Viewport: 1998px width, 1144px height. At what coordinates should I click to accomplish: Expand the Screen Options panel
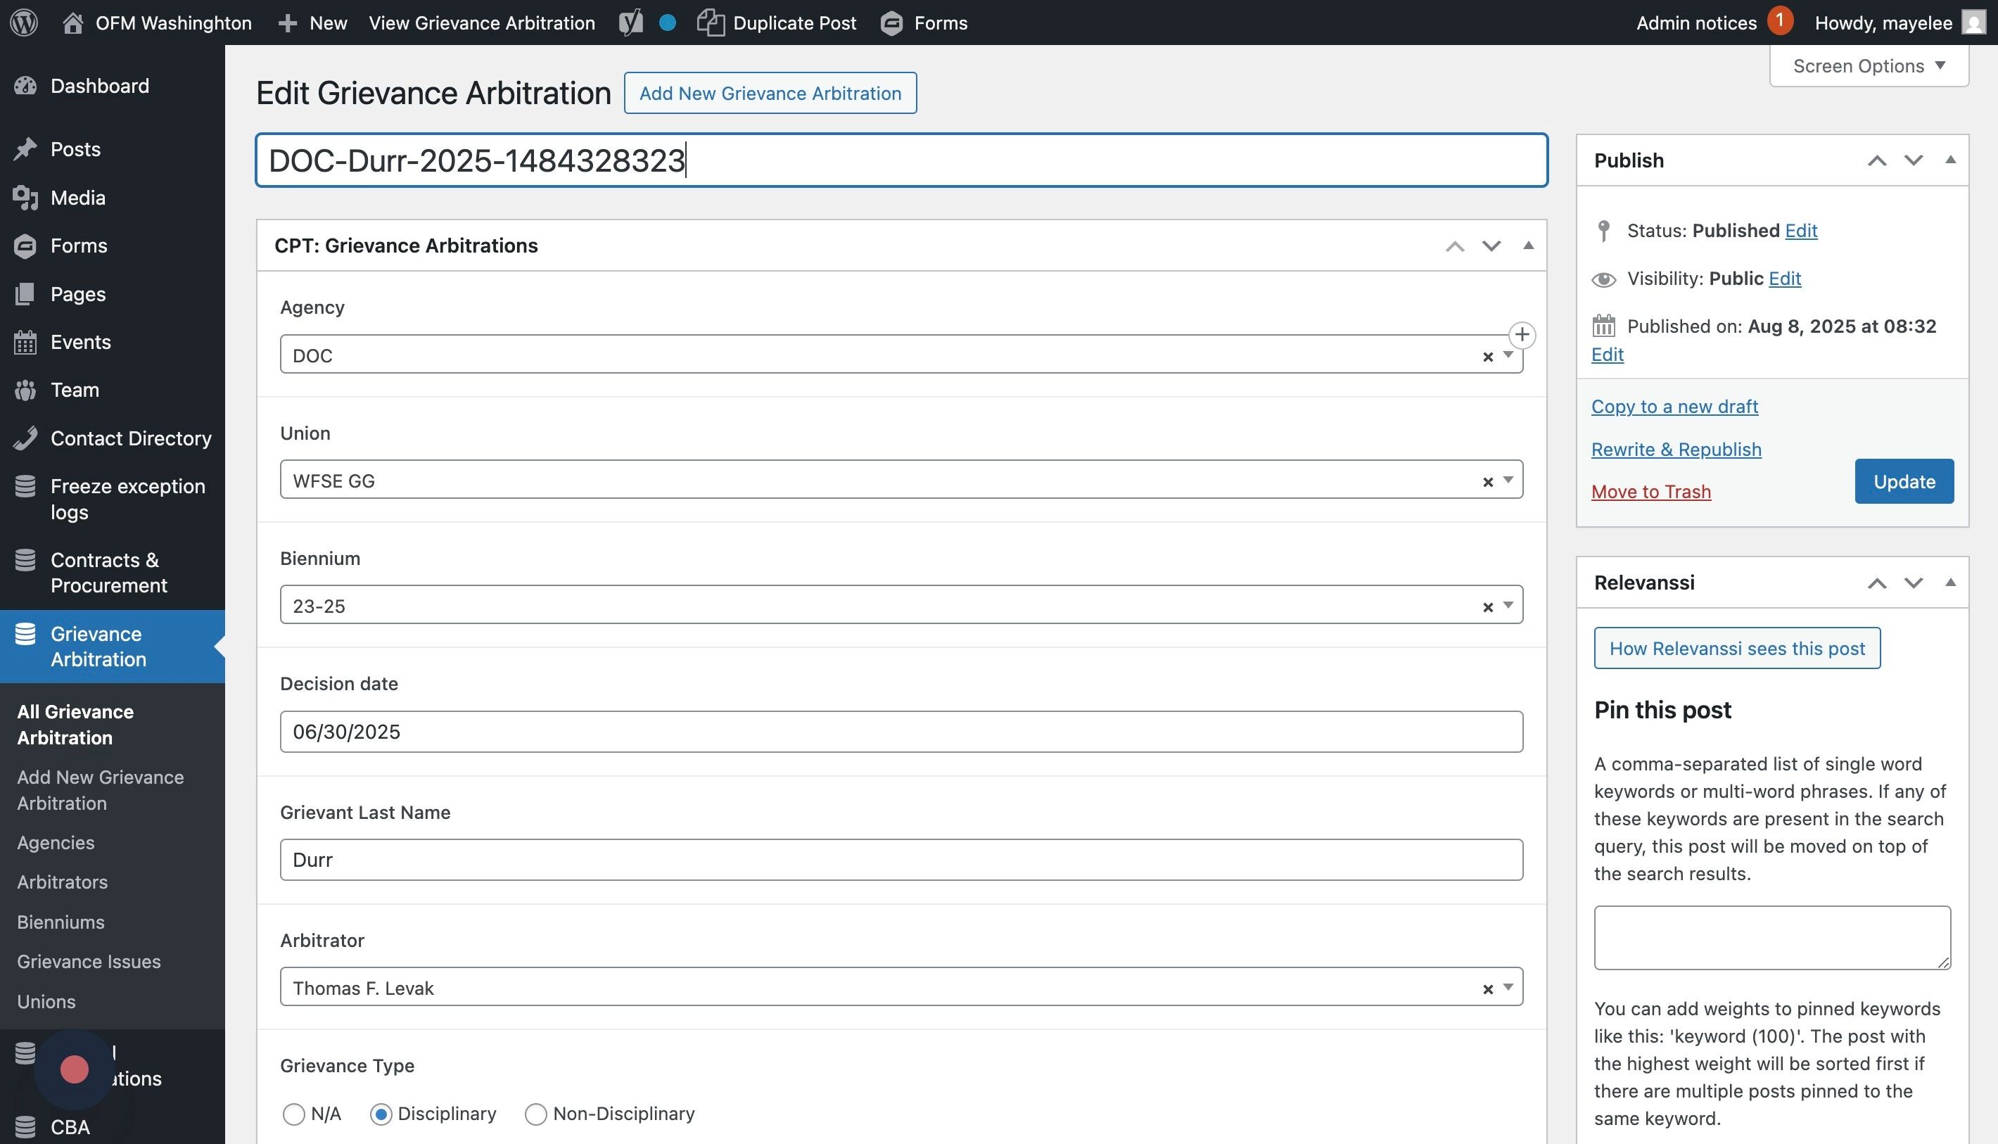coord(1868,66)
